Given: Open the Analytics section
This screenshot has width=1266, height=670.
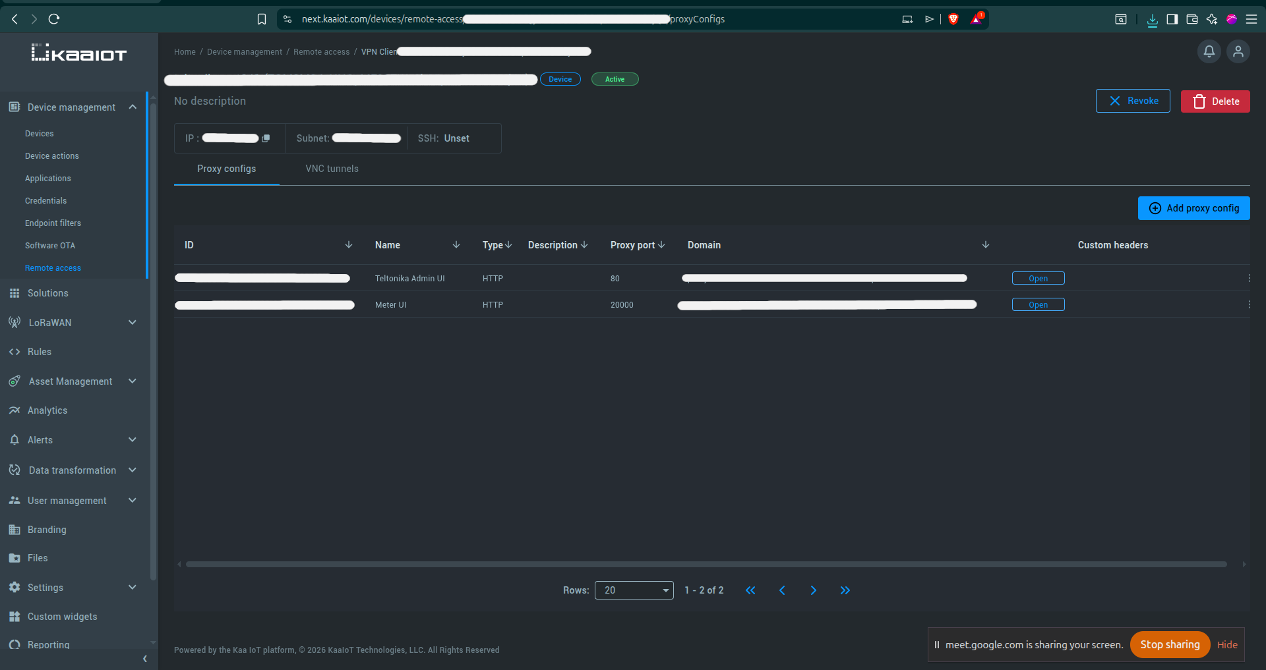Looking at the screenshot, I should pos(47,410).
